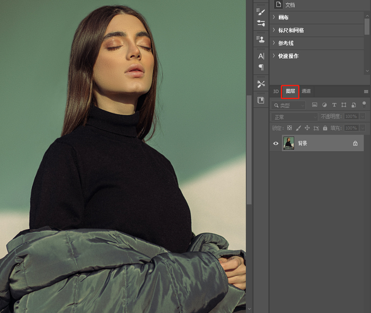
Task: Filter layers by type layers (T icon)
Action: coord(334,105)
